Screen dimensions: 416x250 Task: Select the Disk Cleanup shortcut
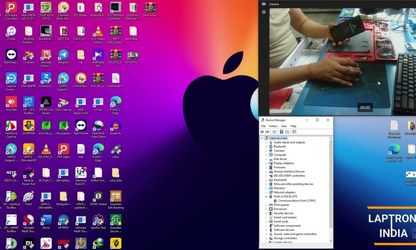tap(63, 104)
